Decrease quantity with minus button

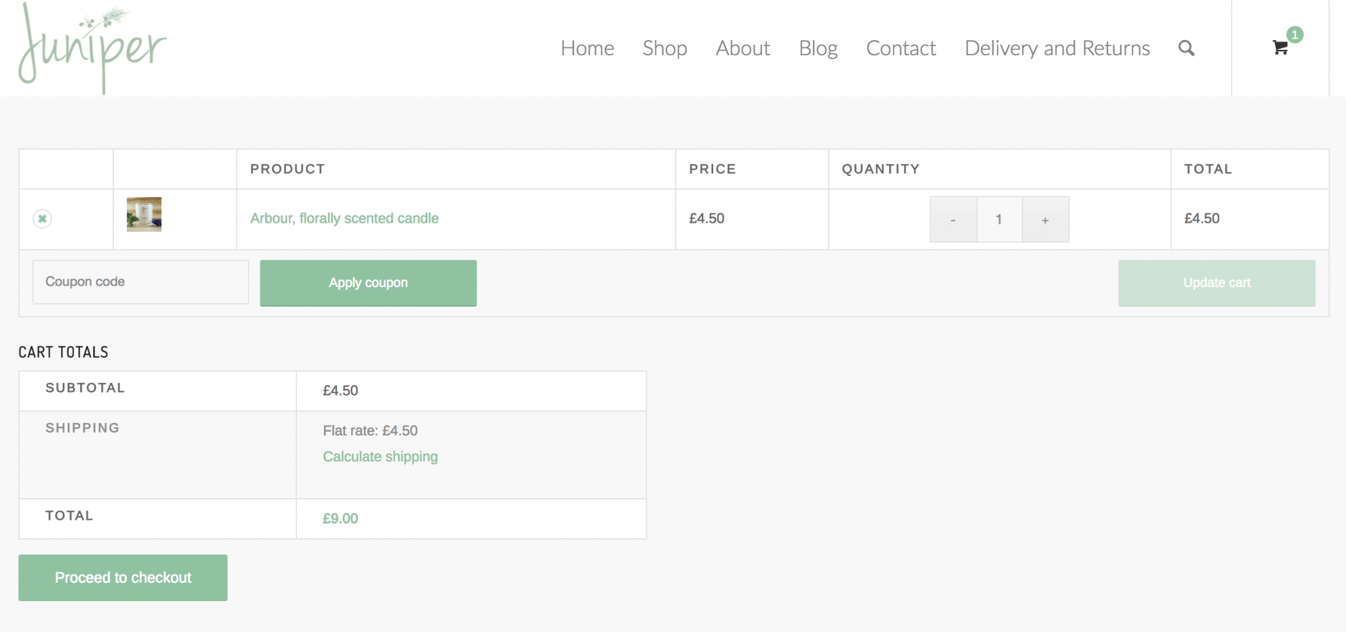952,219
